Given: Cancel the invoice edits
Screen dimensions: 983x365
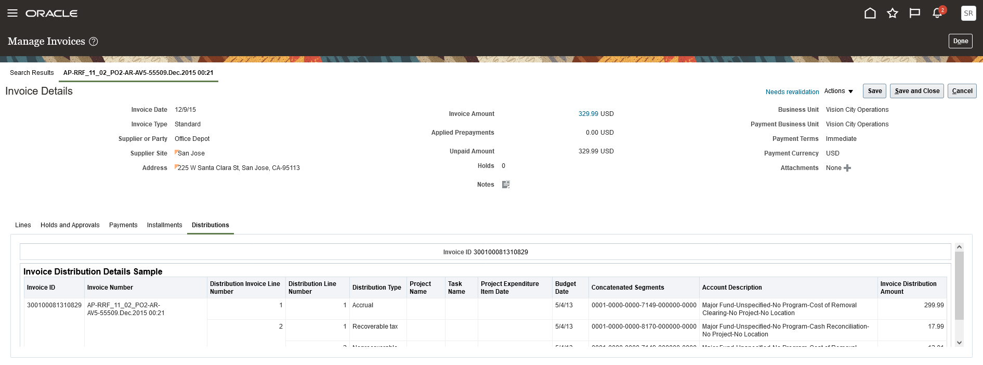Looking at the screenshot, I should (962, 91).
